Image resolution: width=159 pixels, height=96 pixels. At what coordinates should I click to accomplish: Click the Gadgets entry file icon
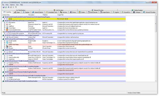coord(7,78)
